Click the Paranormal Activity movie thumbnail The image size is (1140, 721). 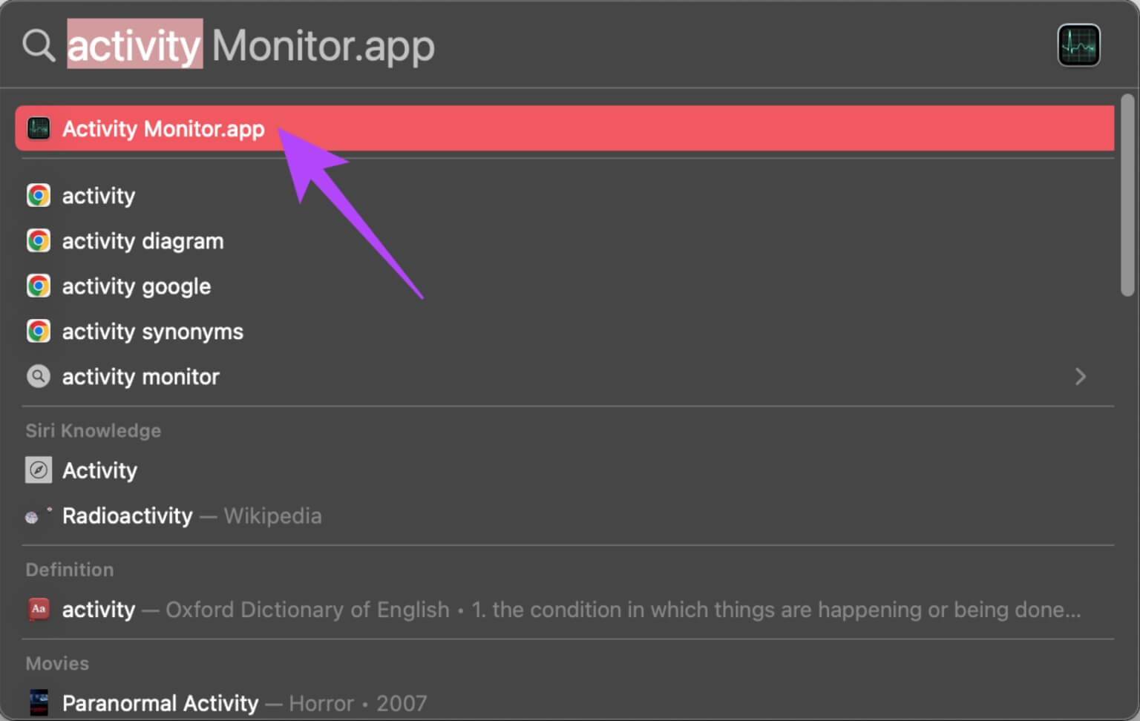39,702
